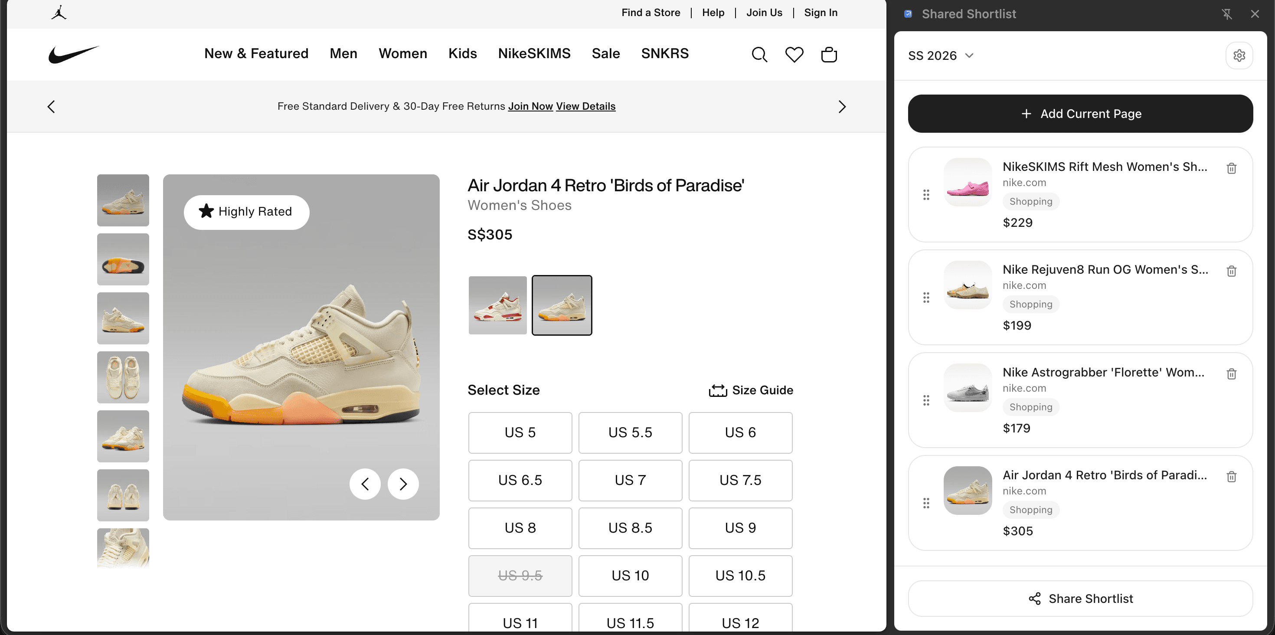Select size US 8.5
Viewport: 1275px width, 635px height.
(x=630, y=528)
